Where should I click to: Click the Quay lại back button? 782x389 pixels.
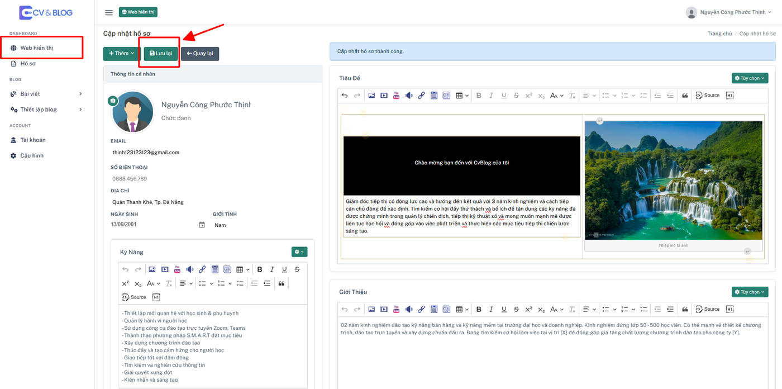coord(200,54)
